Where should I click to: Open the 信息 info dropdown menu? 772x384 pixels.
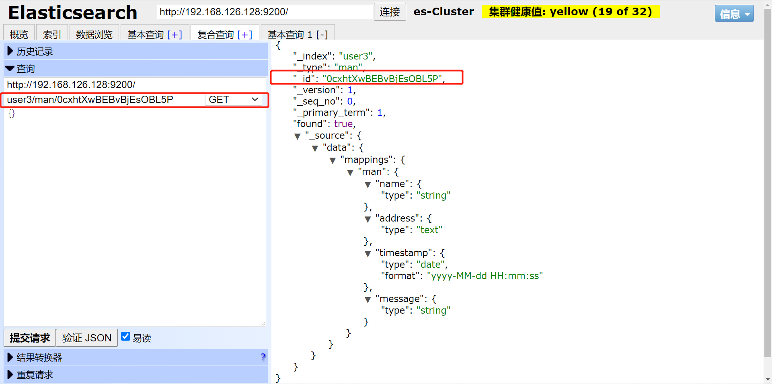coord(734,13)
